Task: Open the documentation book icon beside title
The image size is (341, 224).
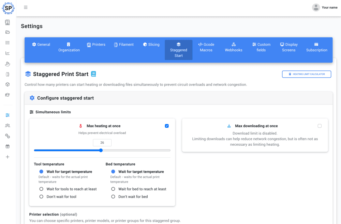Action: coord(93,74)
